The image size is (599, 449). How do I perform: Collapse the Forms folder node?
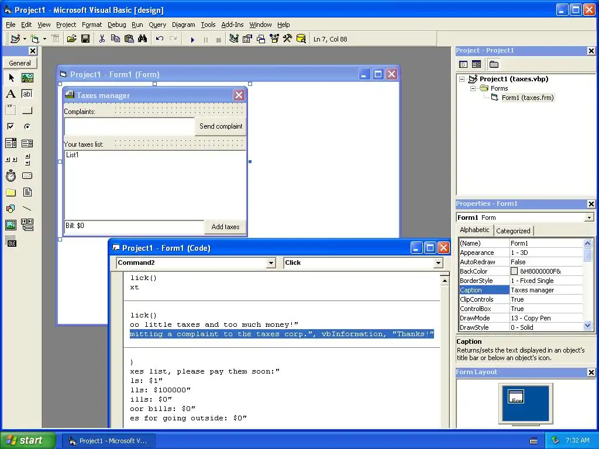pos(473,88)
